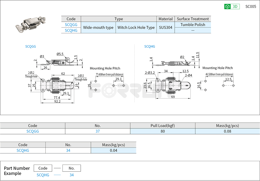Click SCQHG code in the top type table

coord(71,30)
